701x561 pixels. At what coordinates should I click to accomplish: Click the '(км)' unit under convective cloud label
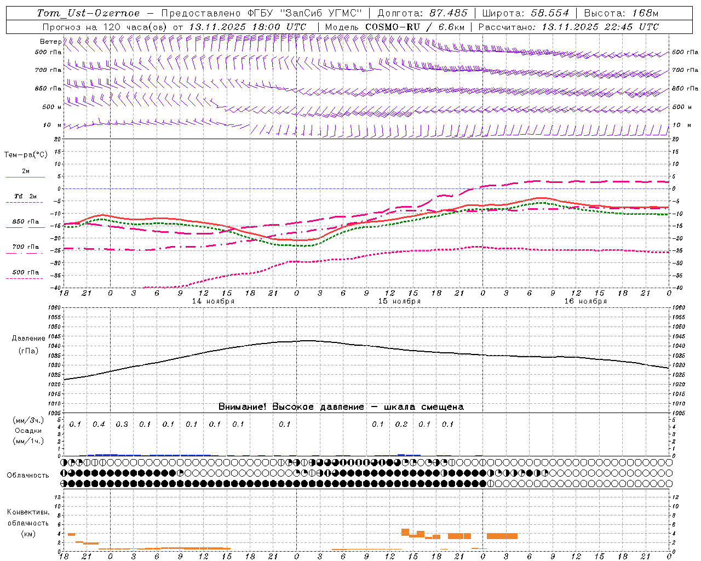(x=28, y=533)
